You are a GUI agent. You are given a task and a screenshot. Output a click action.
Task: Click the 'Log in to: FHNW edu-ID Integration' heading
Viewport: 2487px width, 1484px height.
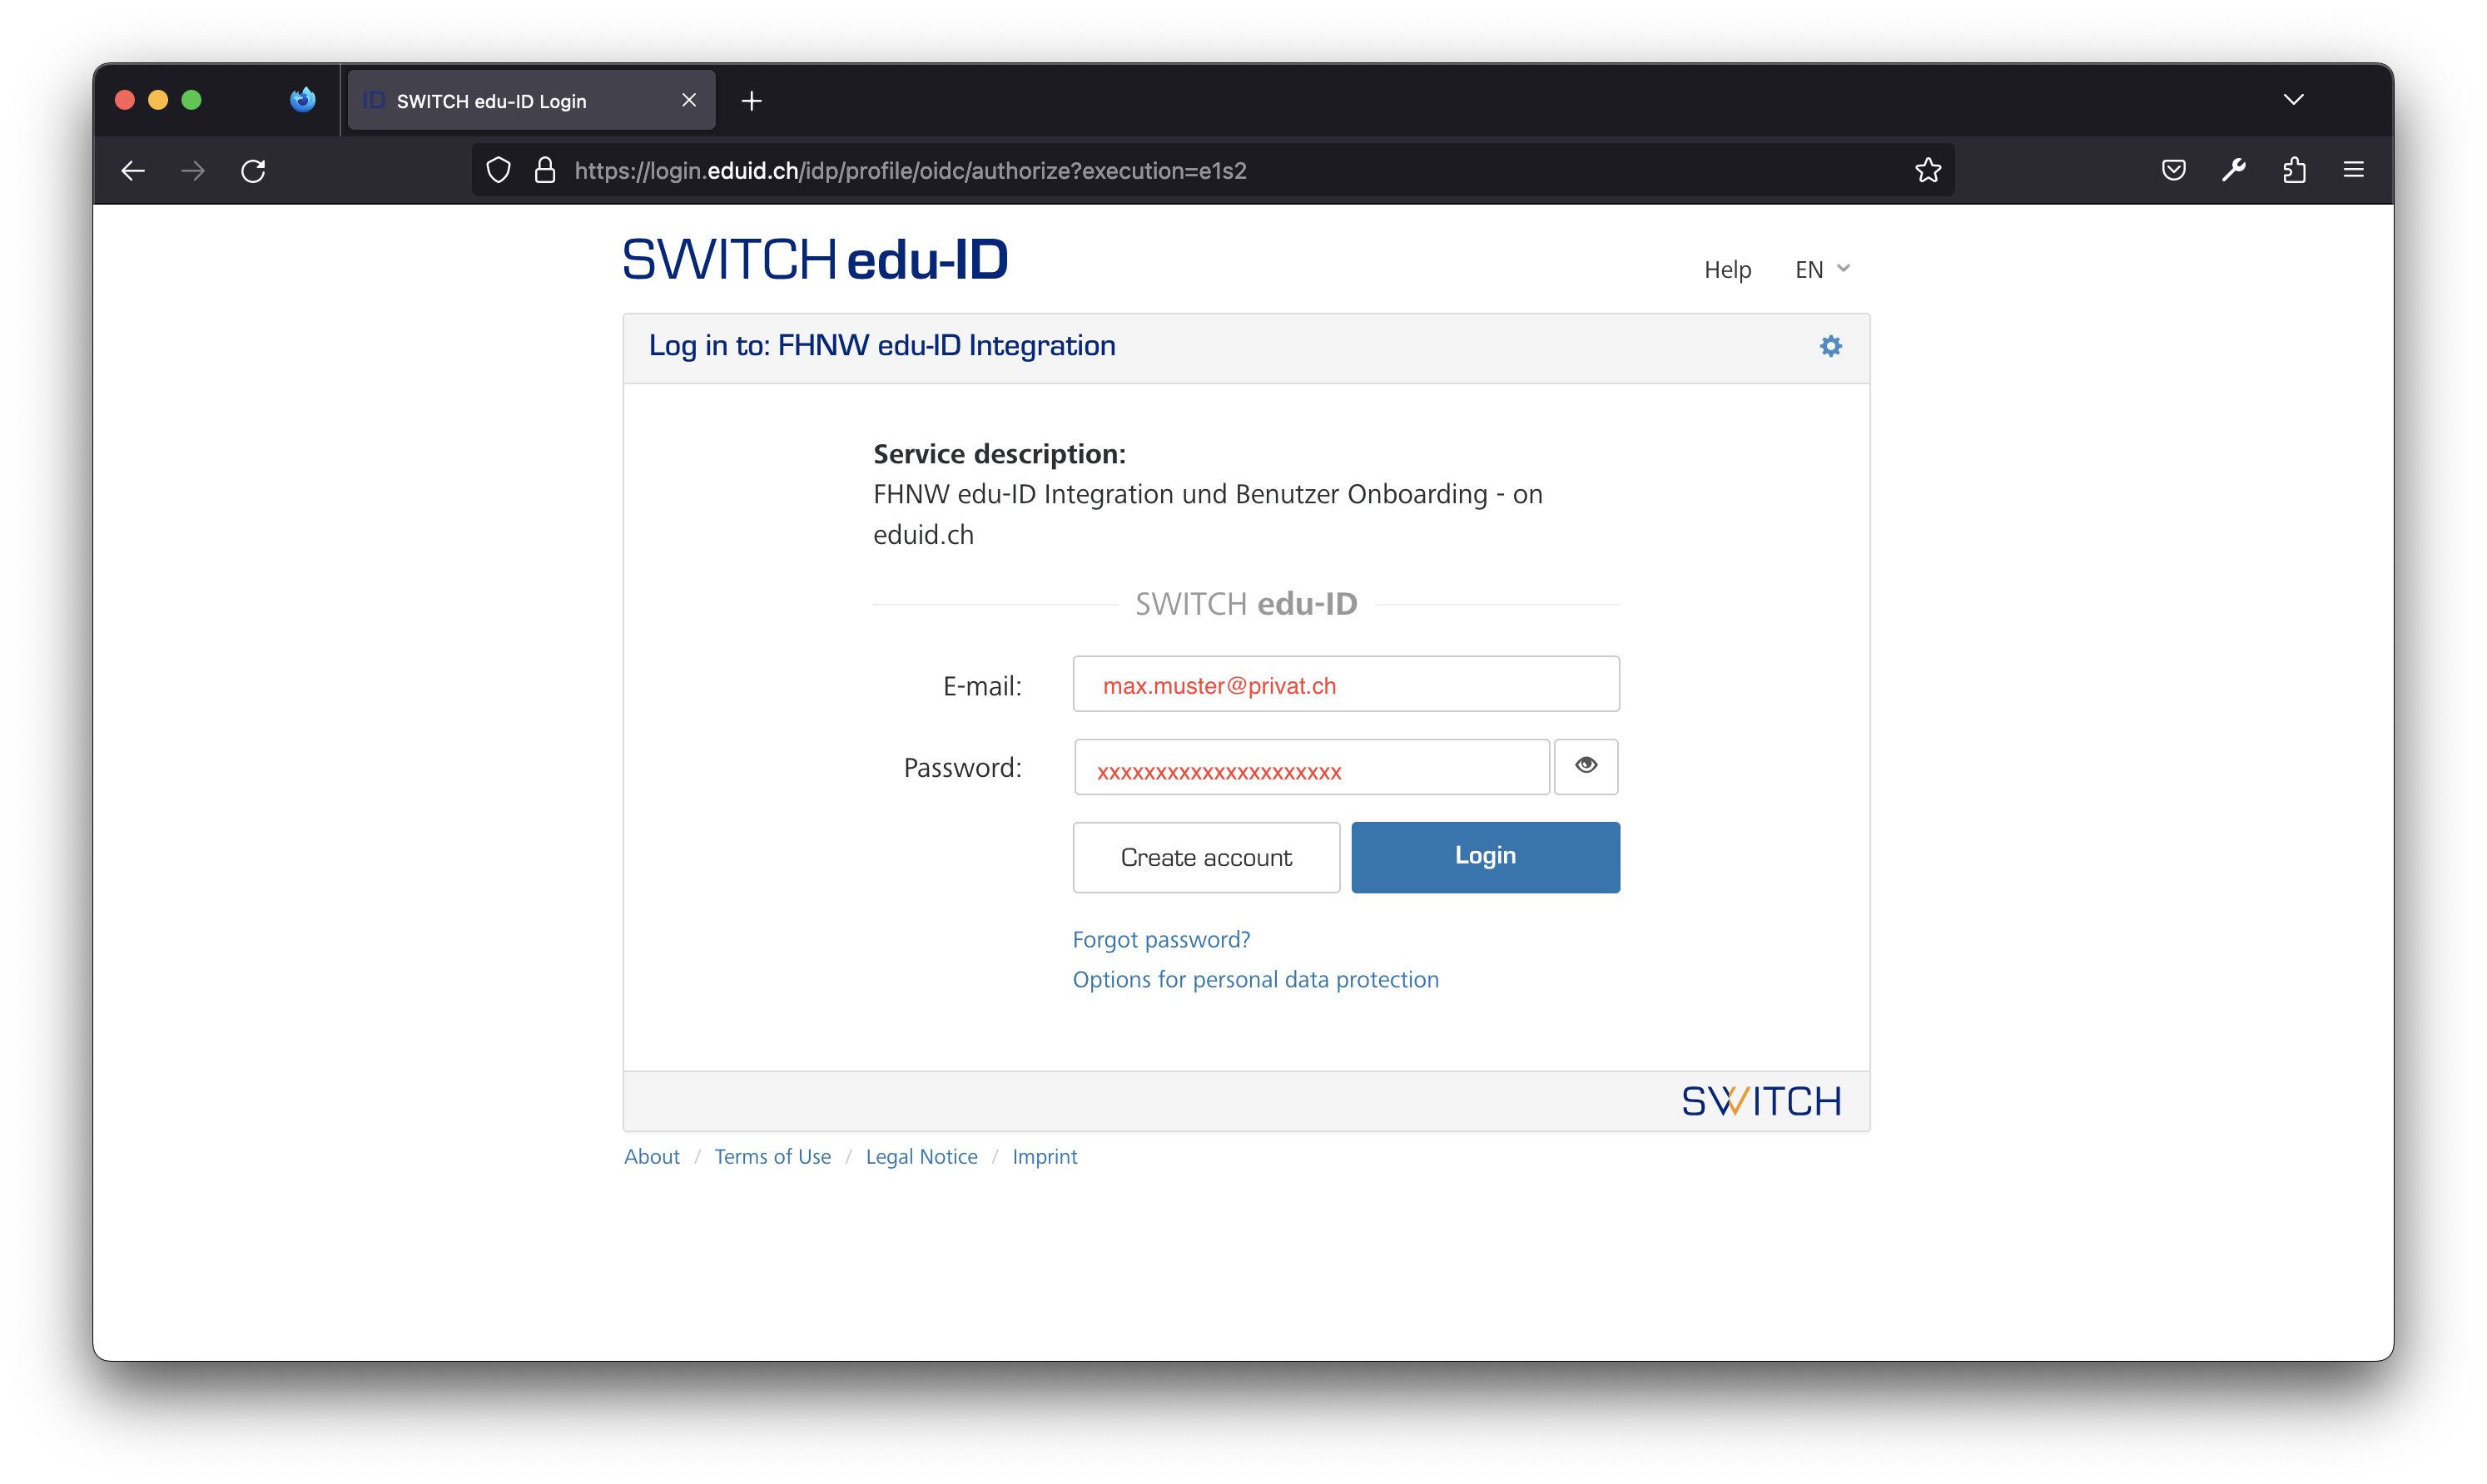(x=881, y=345)
